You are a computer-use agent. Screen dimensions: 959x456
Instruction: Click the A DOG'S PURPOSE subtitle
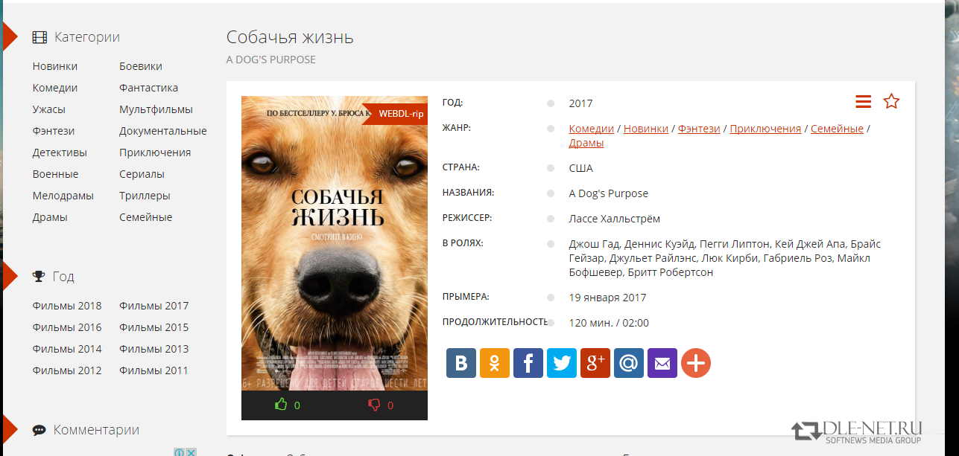click(271, 60)
